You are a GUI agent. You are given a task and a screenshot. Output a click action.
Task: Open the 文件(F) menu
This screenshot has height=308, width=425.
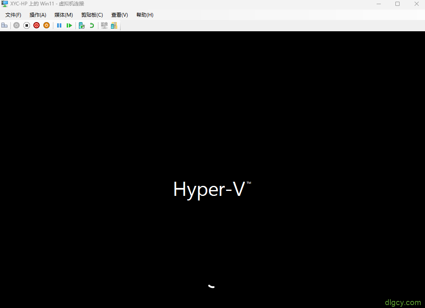(13, 15)
